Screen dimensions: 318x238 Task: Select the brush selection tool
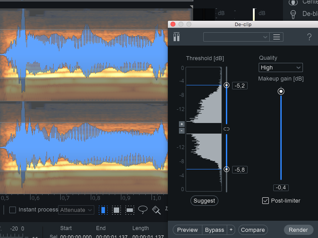coord(156,210)
